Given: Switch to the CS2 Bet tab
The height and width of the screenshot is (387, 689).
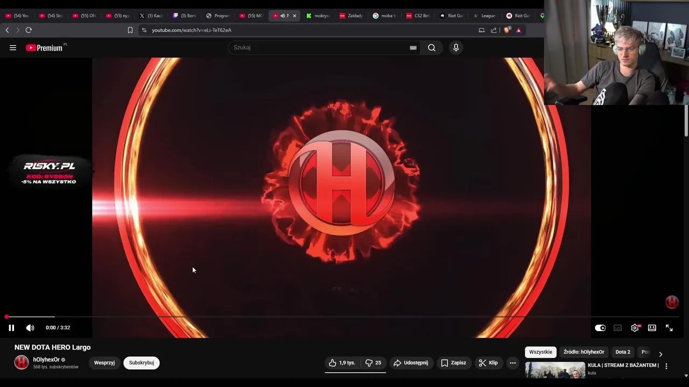Looking at the screenshot, I should [x=418, y=16].
